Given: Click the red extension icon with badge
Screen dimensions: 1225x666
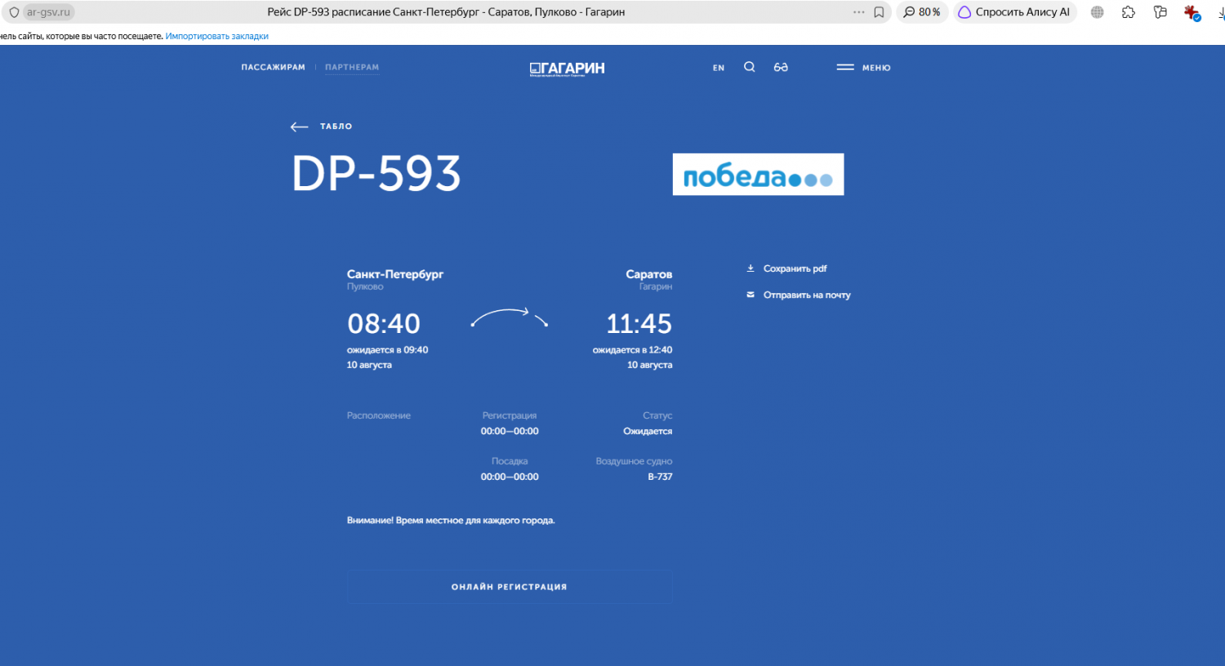Looking at the screenshot, I should coord(1192,12).
